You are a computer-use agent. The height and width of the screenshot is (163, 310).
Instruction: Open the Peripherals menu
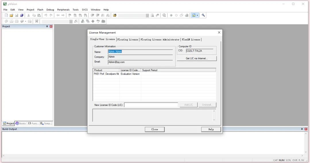click(63, 10)
